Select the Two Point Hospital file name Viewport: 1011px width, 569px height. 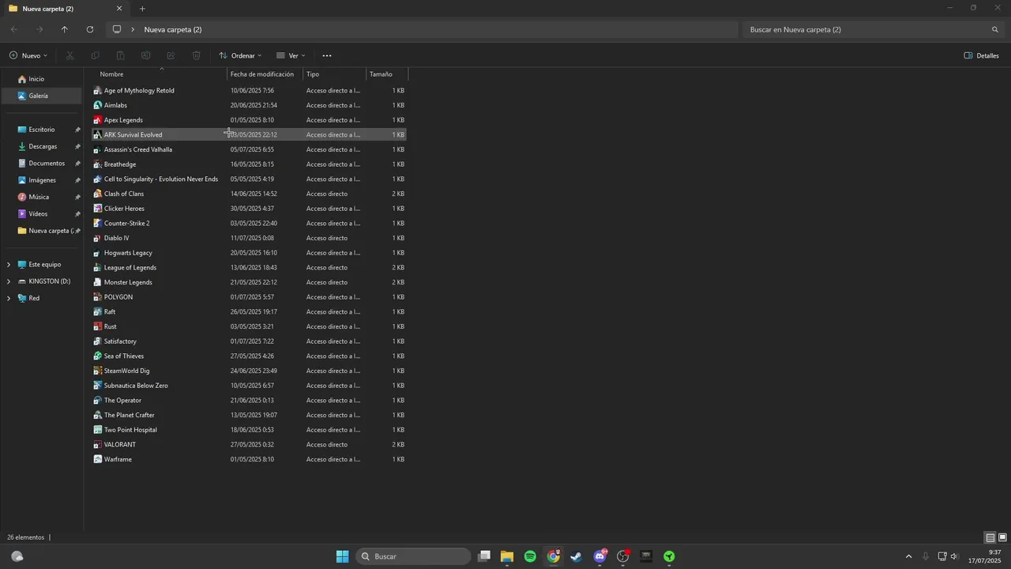point(130,430)
